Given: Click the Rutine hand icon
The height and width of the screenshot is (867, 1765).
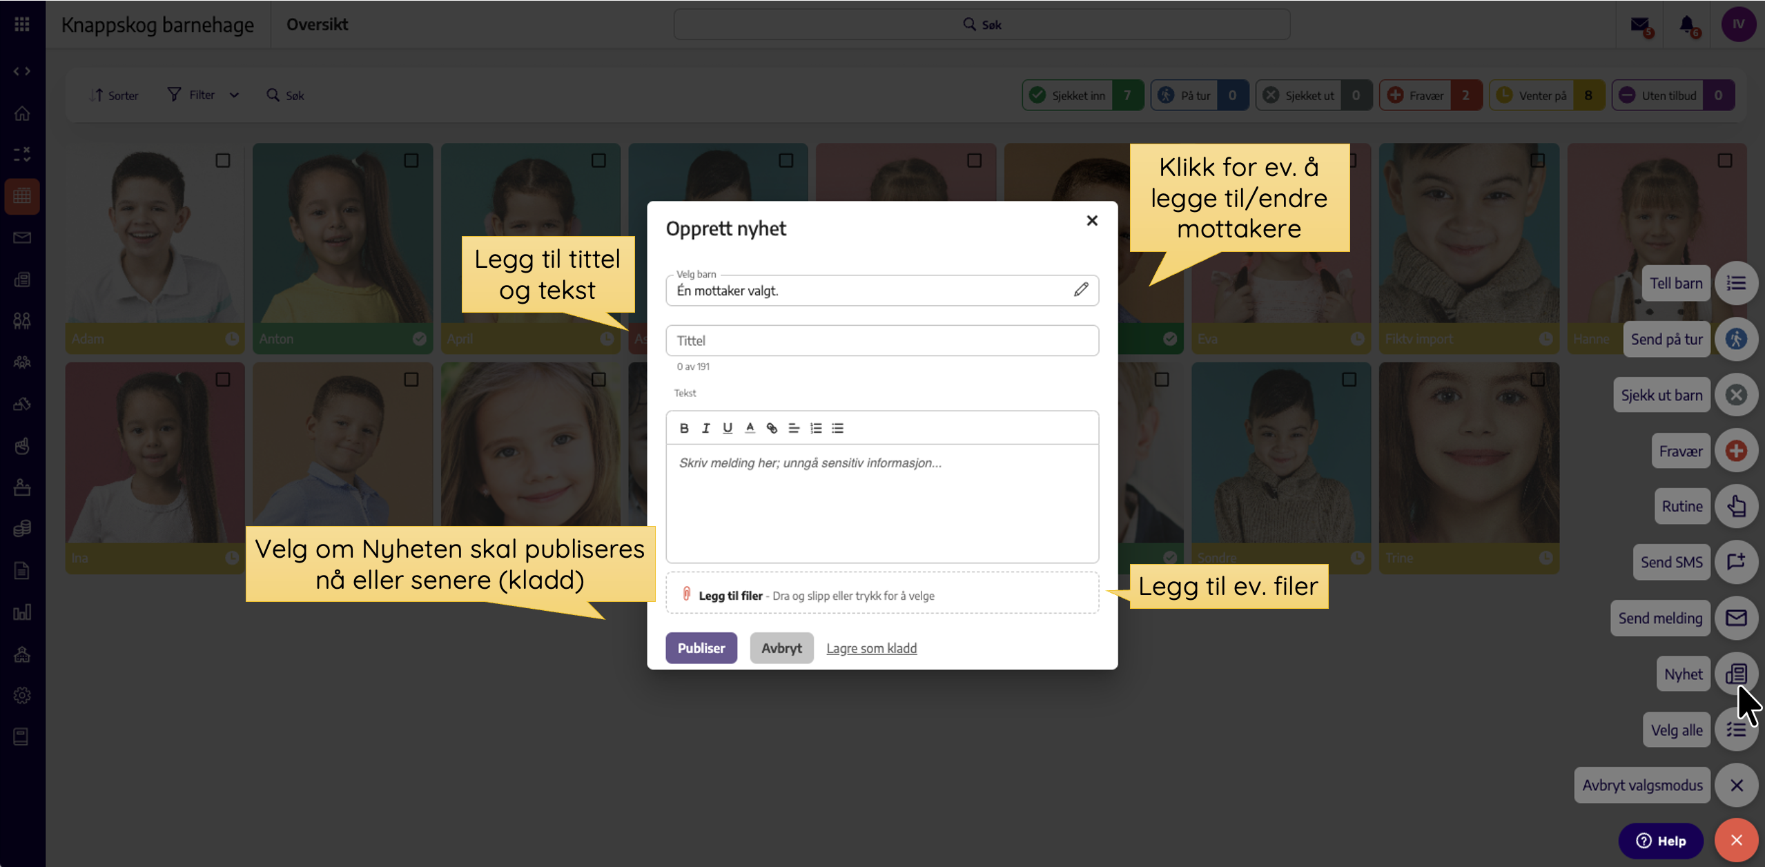Looking at the screenshot, I should coord(1736,507).
